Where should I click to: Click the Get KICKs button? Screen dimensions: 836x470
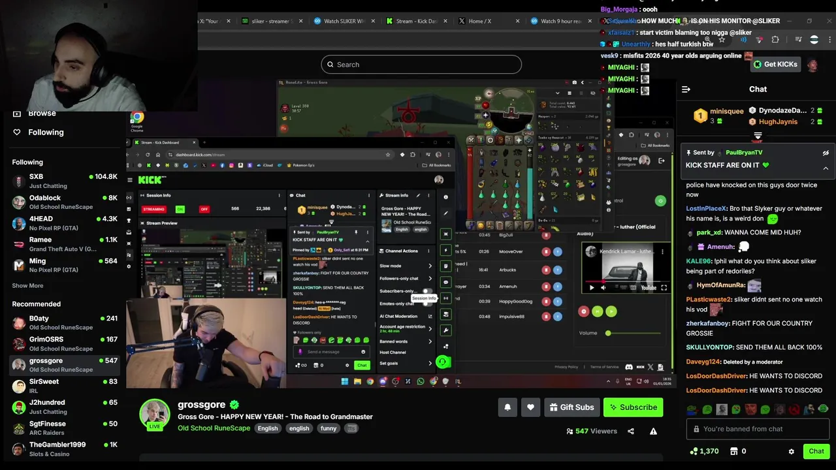[x=775, y=65]
